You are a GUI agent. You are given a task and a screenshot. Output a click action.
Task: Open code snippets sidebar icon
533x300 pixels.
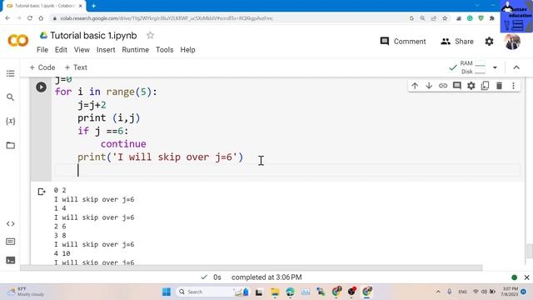[x=11, y=224]
